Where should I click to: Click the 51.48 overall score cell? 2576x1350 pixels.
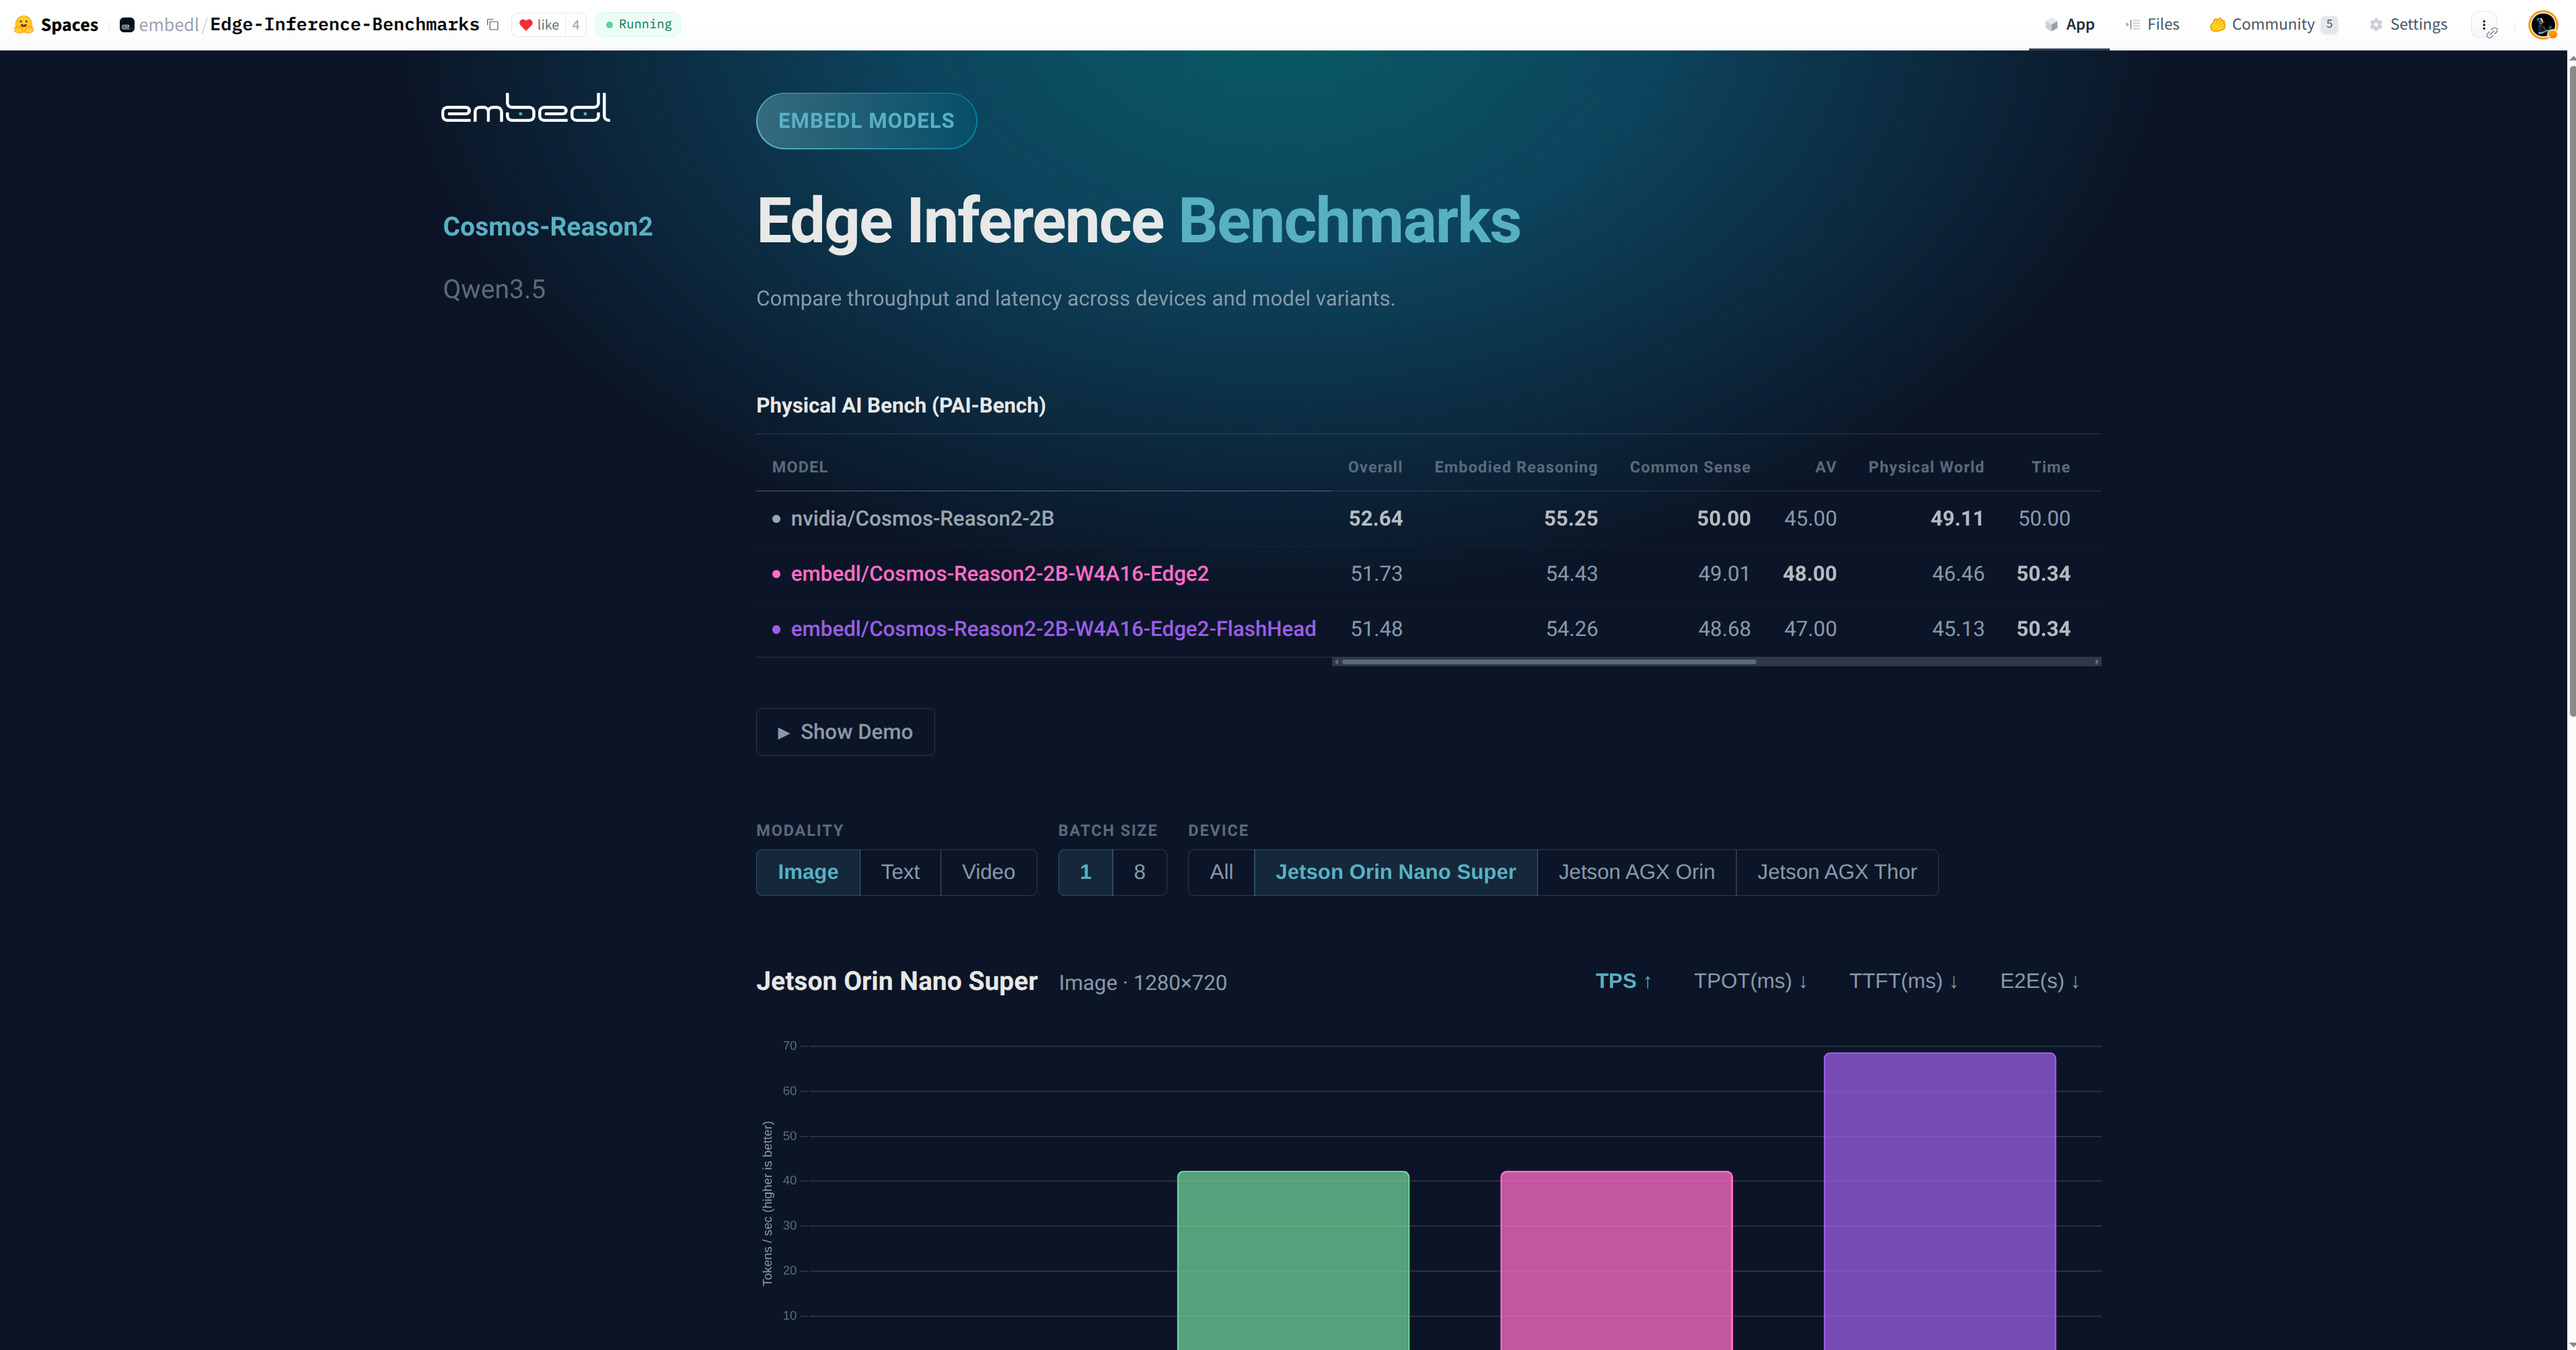[x=1376, y=629]
